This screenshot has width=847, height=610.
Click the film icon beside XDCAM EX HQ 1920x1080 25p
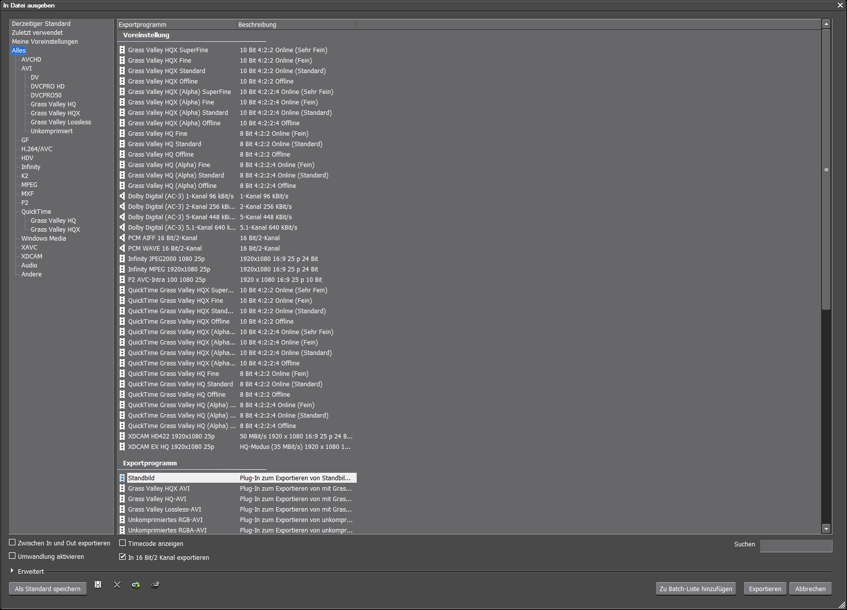[122, 446]
